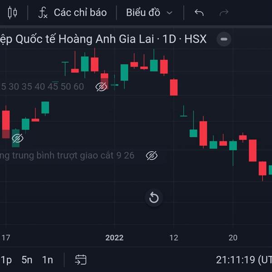Click the 2022 label on time axis
272x272 pixels.
click(x=114, y=238)
